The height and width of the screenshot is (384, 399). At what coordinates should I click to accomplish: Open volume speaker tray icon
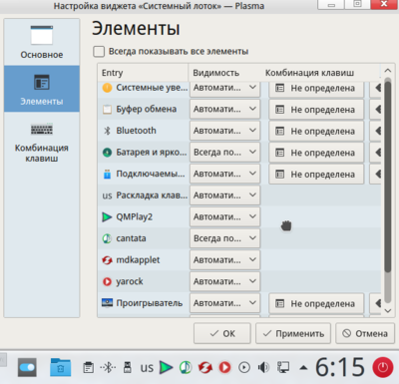[263, 368]
